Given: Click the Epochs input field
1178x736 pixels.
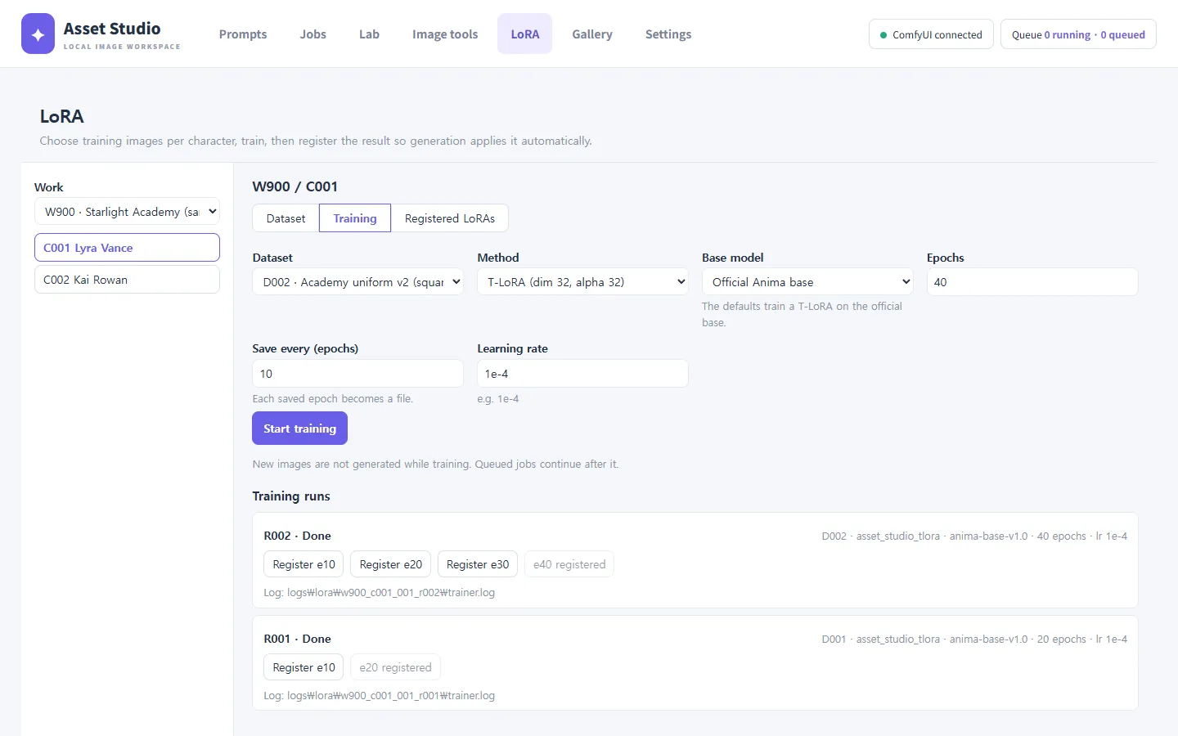Looking at the screenshot, I should click(x=1032, y=282).
